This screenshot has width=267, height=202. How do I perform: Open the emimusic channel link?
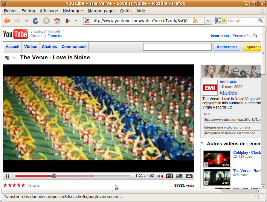228,82
